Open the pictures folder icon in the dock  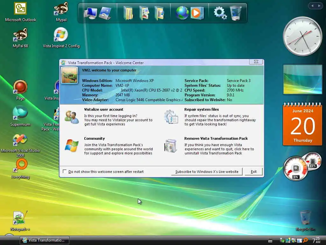144,13
